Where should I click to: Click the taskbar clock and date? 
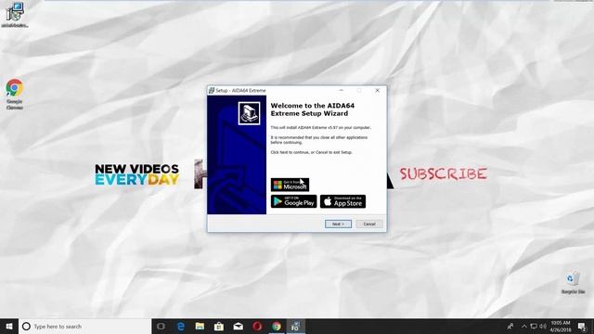point(561,326)
